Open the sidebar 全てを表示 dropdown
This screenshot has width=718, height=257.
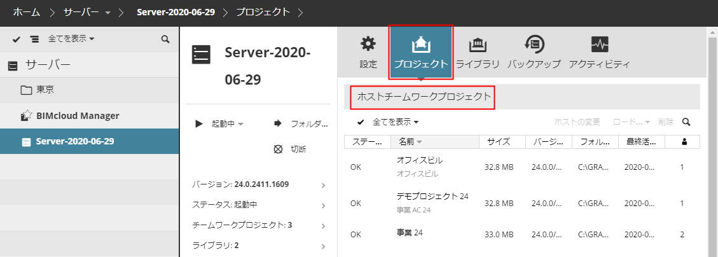[71, 39]
